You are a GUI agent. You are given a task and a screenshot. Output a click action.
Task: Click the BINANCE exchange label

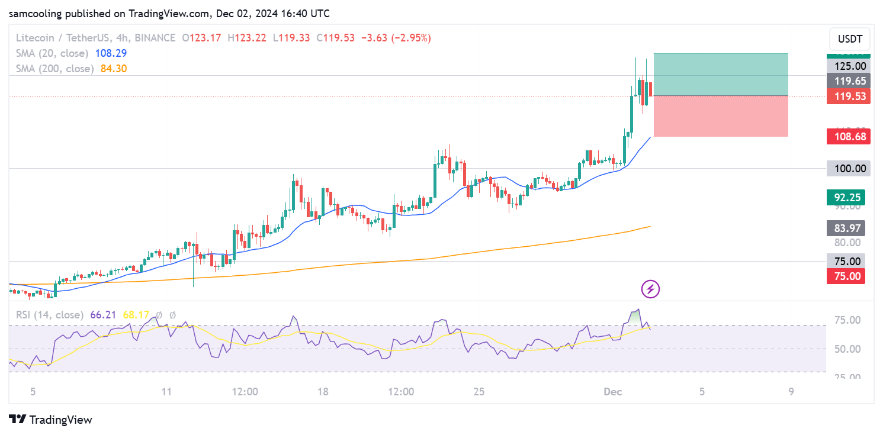click(x=155, y=38)
